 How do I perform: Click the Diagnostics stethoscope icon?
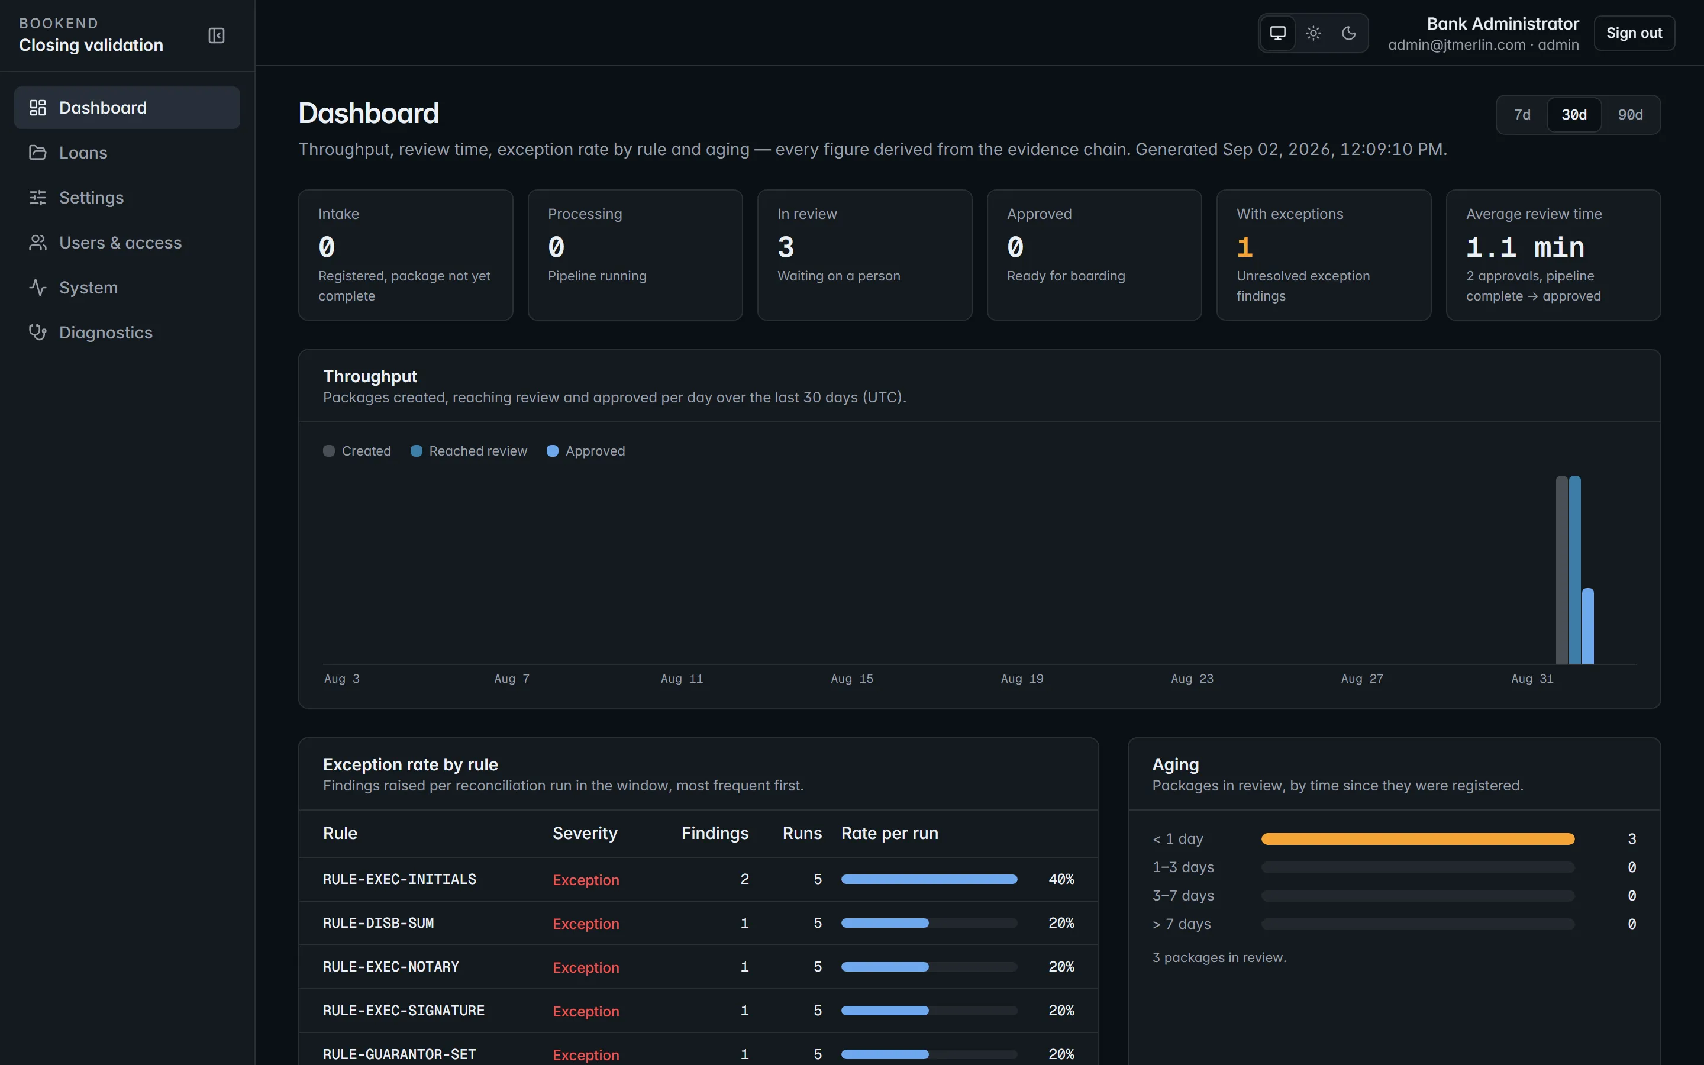pyautogui.click(x=37, y=333)
